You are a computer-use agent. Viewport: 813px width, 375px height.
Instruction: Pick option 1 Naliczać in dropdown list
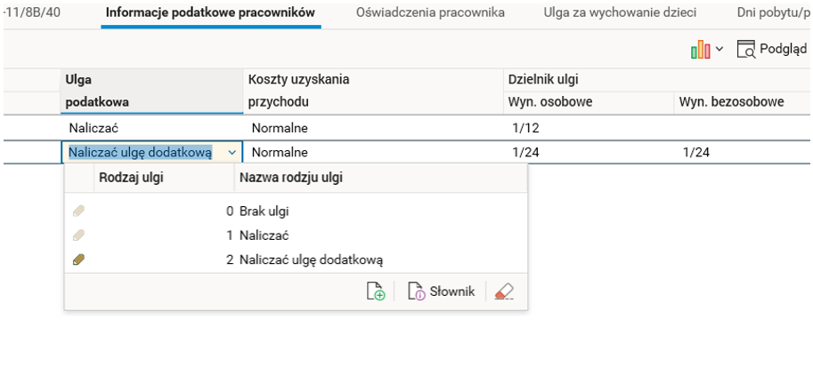264,235
